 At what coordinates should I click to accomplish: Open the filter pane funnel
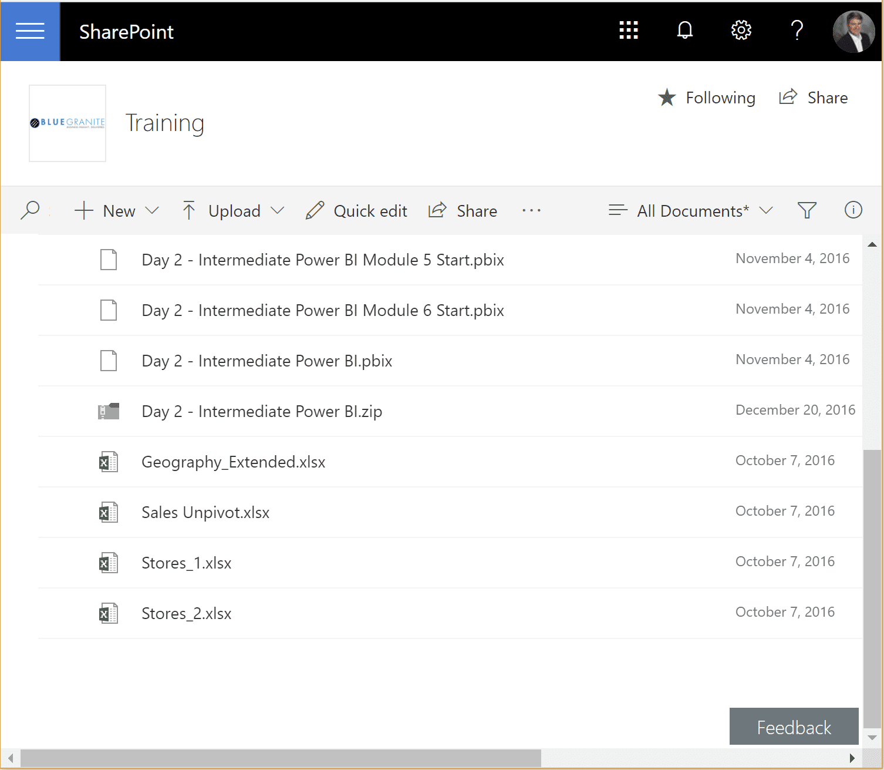click(x=807, y=210)
